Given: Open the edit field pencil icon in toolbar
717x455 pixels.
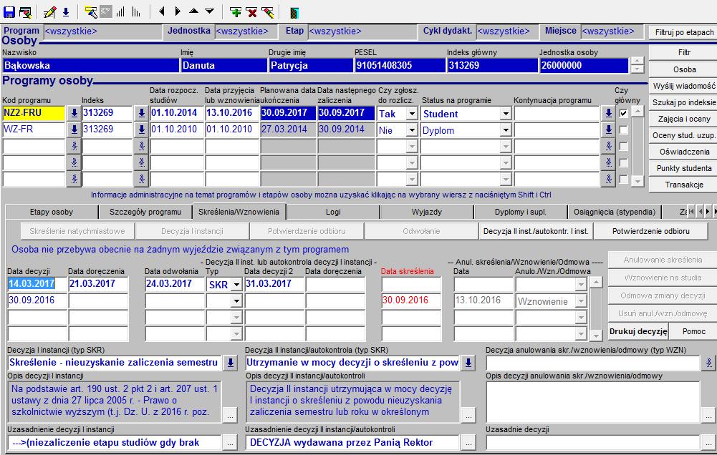Looking at the screenshot, I should click(x=50, y=12).
